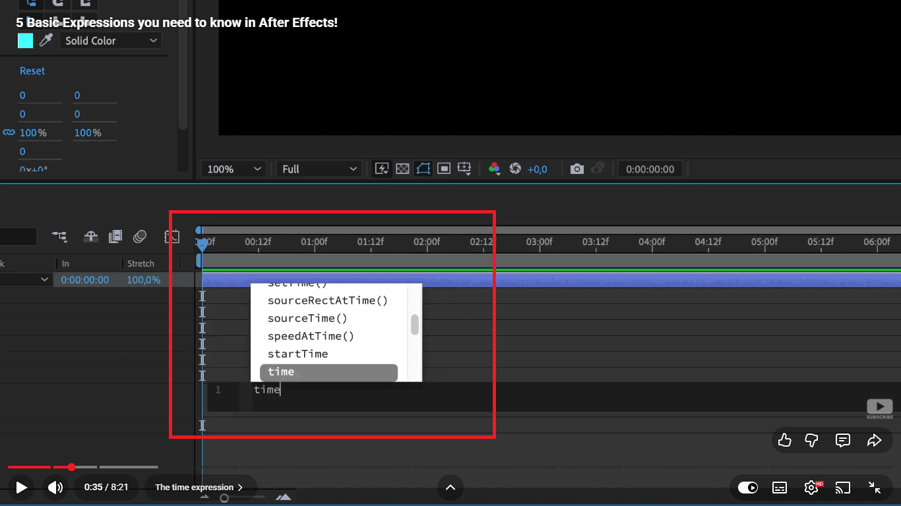Like the video with thumbs-up

coord(784,440)
